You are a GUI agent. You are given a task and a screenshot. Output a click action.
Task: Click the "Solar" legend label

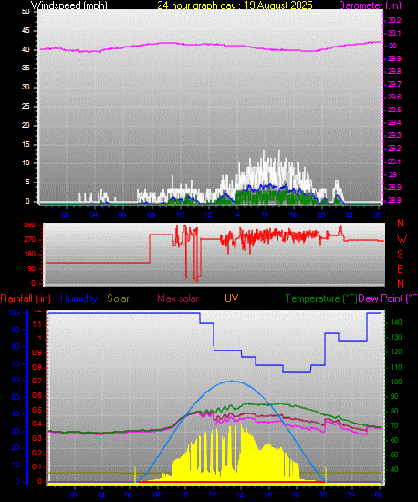pos(118,298)
